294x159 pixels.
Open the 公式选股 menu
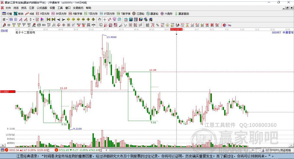click(x=42, y=8)
